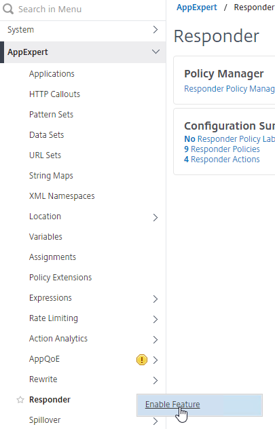Open String Maps menu item
Image resolution: width=275 pixels, height=429 pixels.
tap(51, 176)
